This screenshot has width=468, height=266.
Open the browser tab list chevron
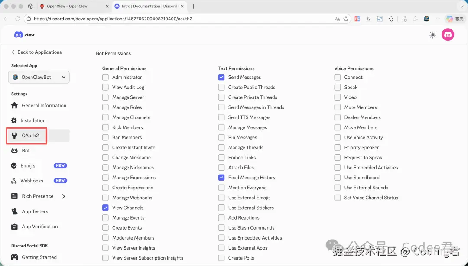point(461,6)
